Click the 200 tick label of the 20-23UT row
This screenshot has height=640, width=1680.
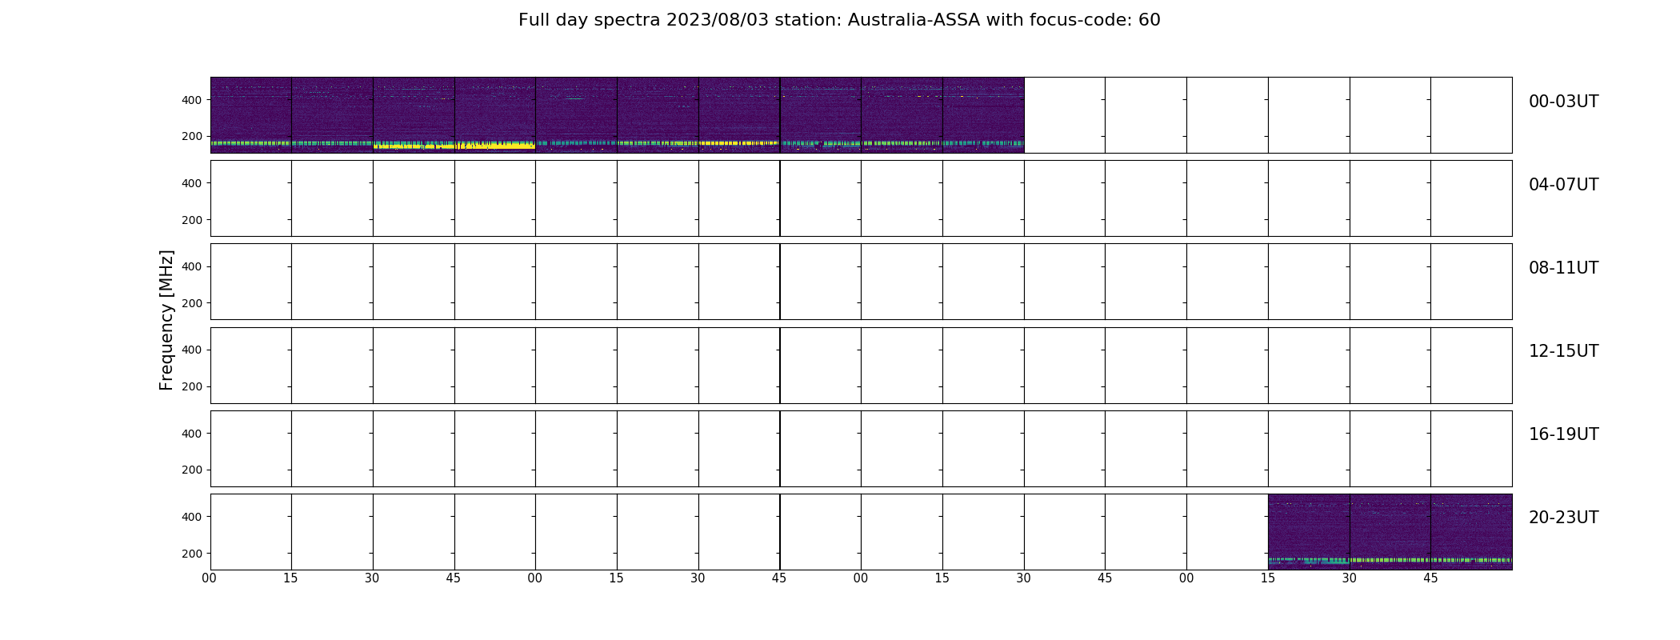point(192,554)
